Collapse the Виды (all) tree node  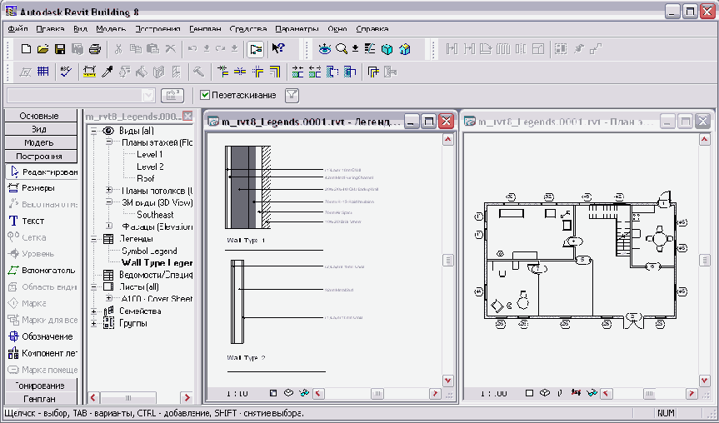pyautogui.click(x=94, y=131)
